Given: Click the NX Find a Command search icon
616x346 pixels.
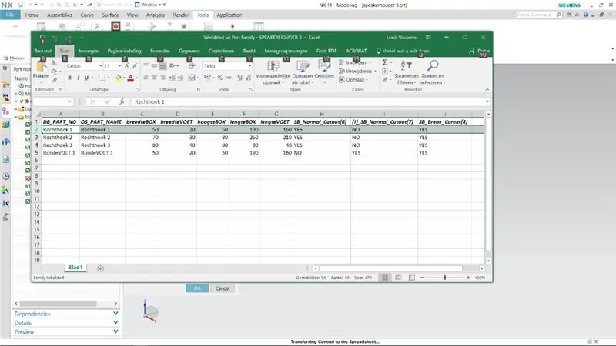Looking at the screenshot, I should 559,15.
